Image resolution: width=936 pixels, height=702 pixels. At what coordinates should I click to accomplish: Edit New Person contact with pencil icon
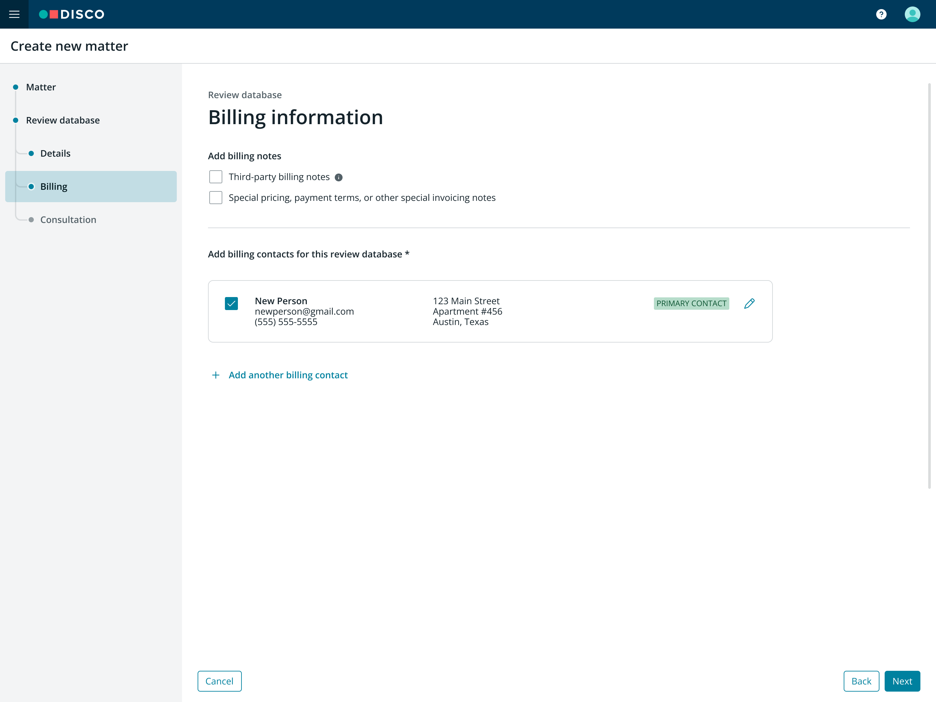pos(749,304)
